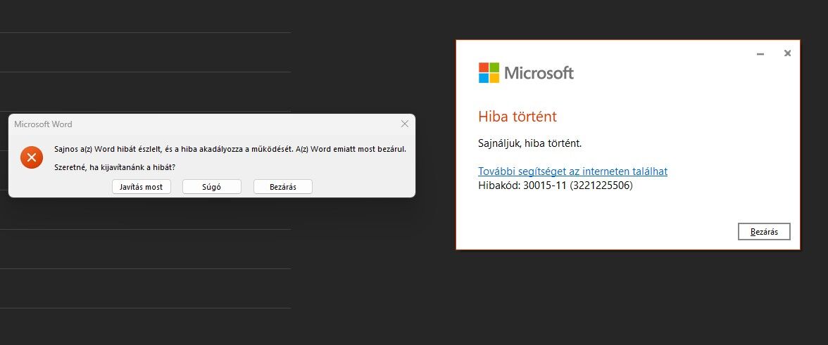Click the Szeretné, ha kijavítanánk a hibát? text
Viewport: 828px width, 345px height.
click(x=115, y=167)
